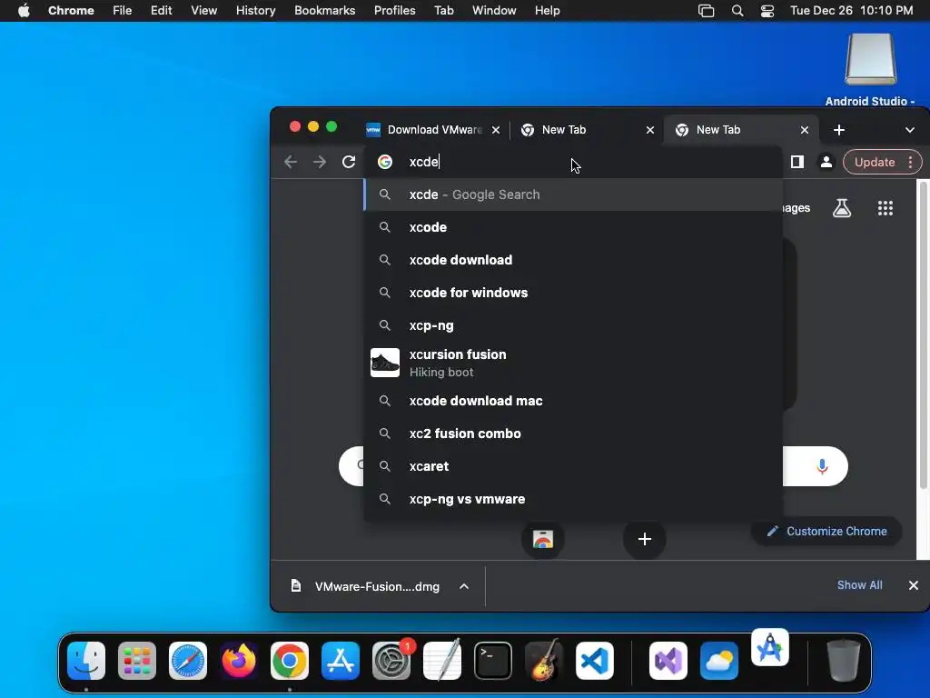Close the last New Tab

click(805, 130)
